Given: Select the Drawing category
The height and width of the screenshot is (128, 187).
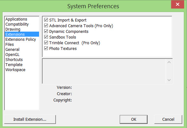Looking at the screenshot, I should 13,29.
